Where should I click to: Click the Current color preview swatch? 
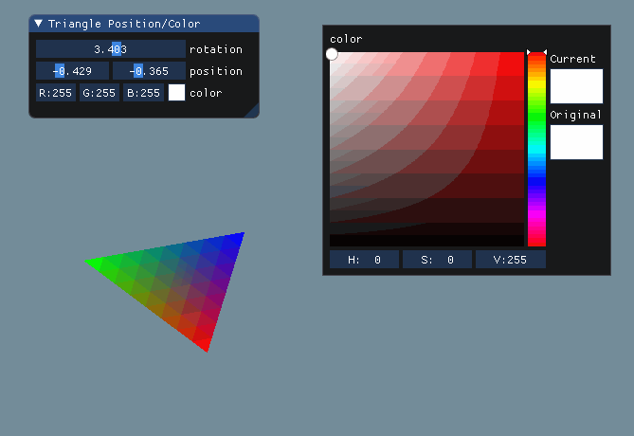tap(576, 86)
